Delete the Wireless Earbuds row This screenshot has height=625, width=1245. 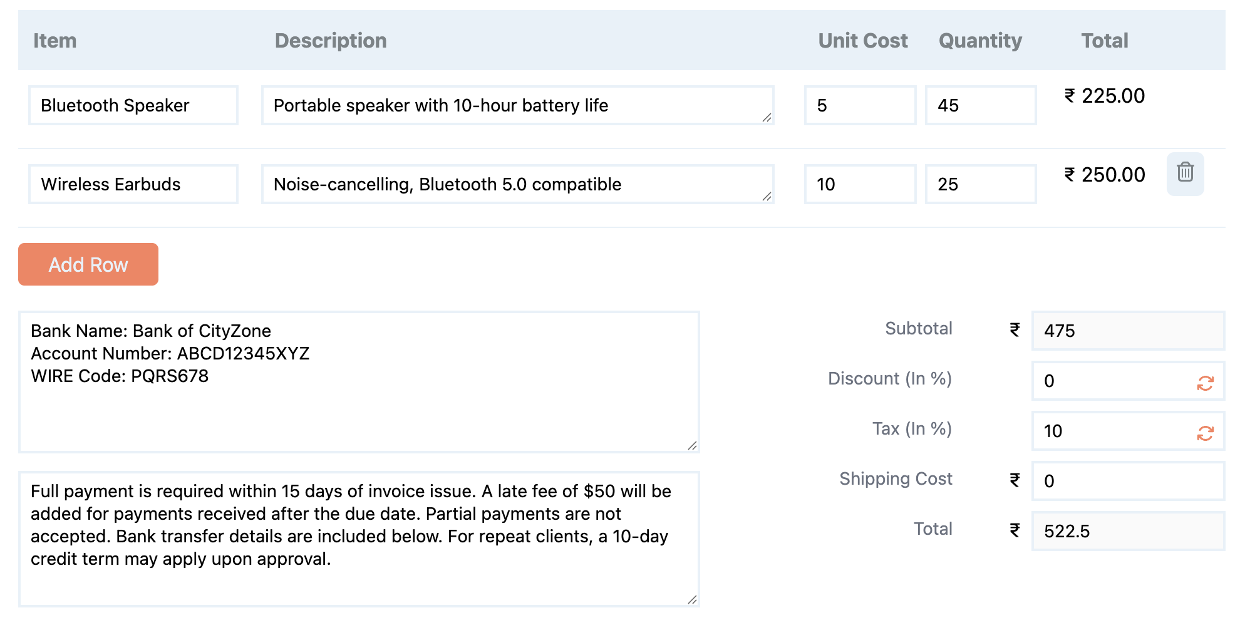tap(1185, 173)
